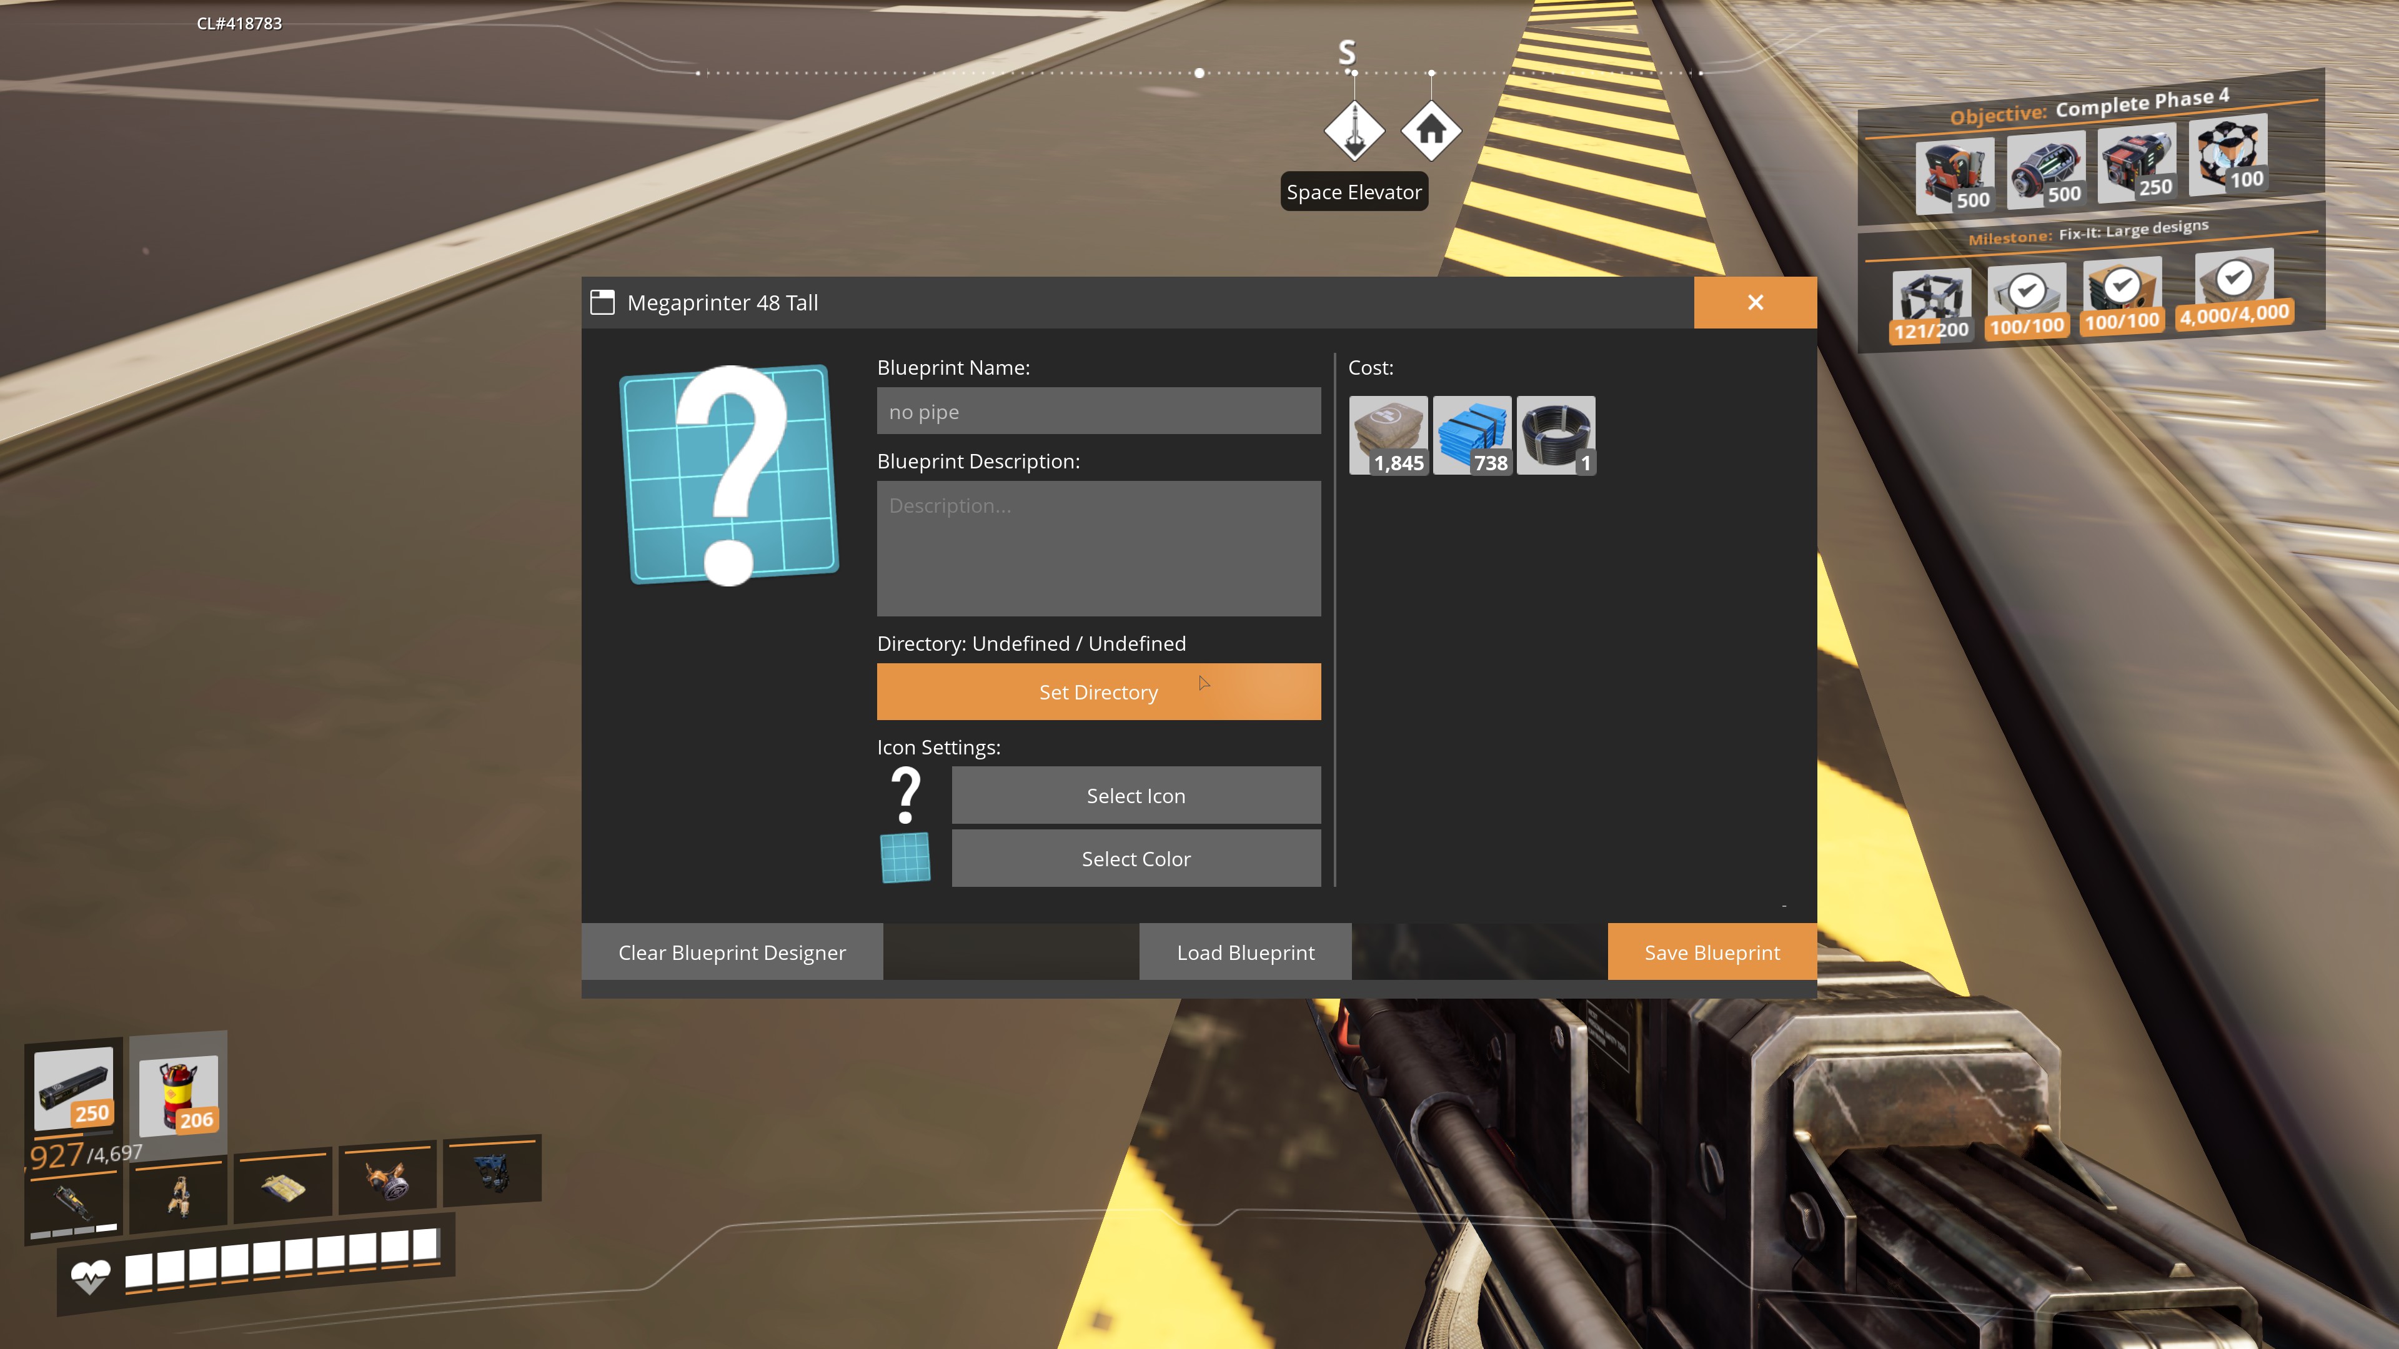The height and width of the screenshot is (1349, 2399).
Task: Click the objective item requiring 100
Action: point(2228,156)
